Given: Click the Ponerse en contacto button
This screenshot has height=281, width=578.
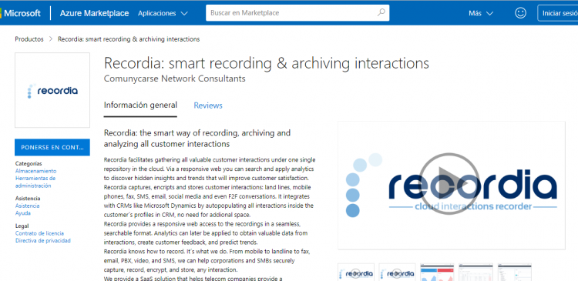Looking at the screenshot, I should pos(52,147).
